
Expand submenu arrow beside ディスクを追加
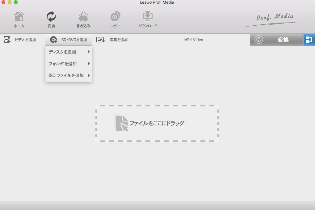[89, 52]
